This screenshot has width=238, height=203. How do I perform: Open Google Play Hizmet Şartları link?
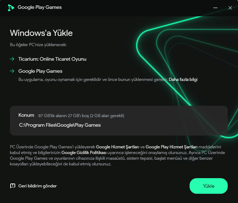(172, 147)
